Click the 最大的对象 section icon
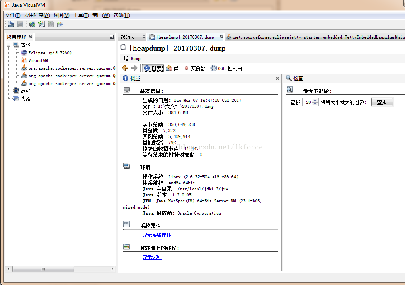 point(290,90)
